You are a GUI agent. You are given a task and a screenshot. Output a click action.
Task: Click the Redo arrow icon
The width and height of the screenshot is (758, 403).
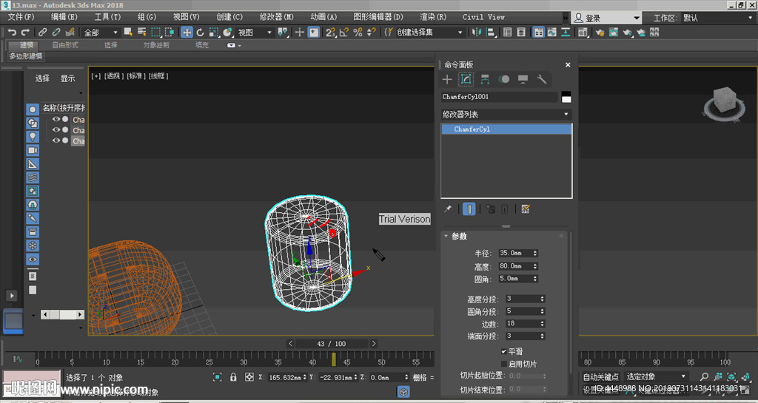click(25, 33)
